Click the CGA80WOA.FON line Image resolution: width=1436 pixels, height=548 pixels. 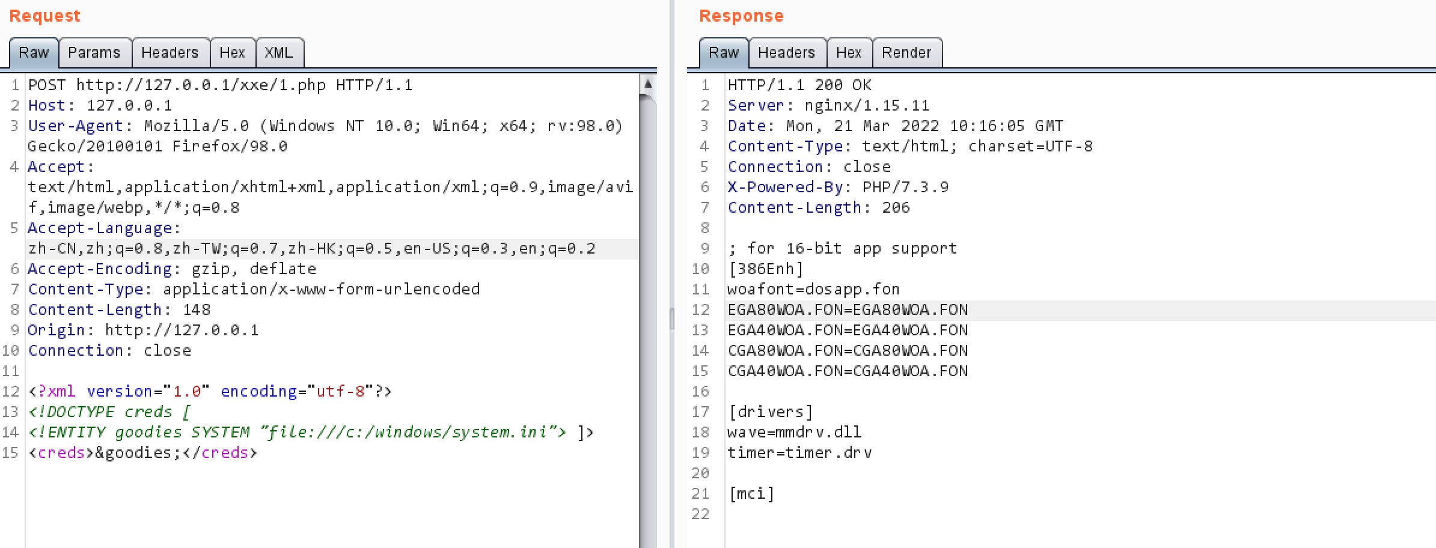pos(848,351)
